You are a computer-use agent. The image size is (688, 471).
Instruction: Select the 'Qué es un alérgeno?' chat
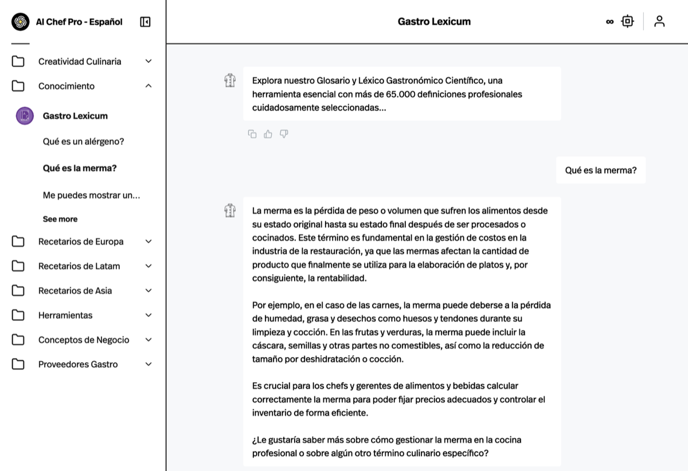(84, 142)
